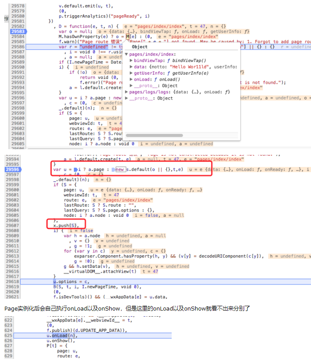
Task: Click line number 624
Action: tap(8, 330)
